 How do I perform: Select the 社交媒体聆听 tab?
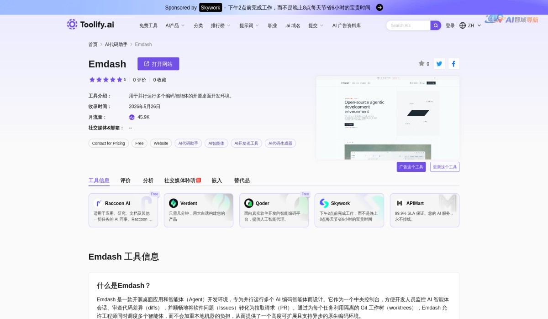pyautogui.click(x=182, y=180)
